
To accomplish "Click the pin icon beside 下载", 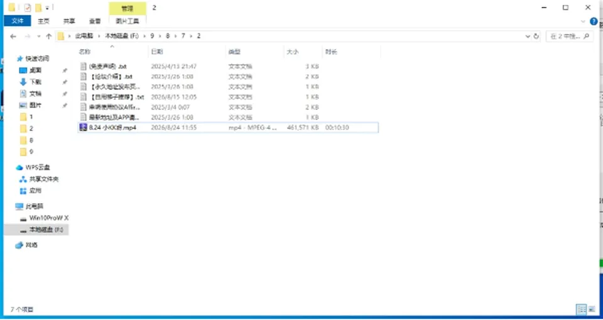I will coord(65,82).
